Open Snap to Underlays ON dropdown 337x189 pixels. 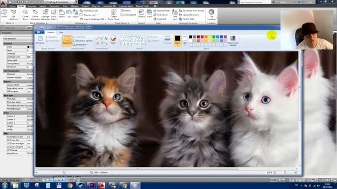point(93,19)
